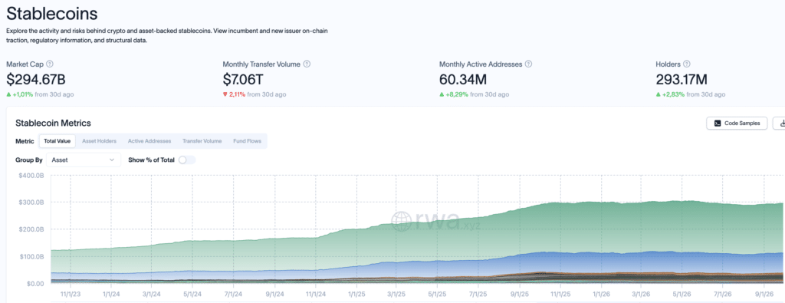Click the +8,29% active addresses change
Viewport: 785px width, 303px height.
coord(457,94)
